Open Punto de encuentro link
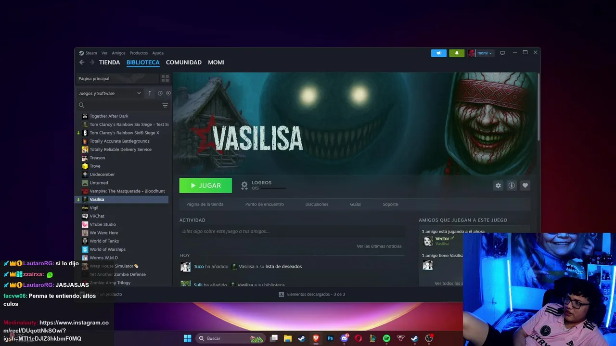 point(265,204)
